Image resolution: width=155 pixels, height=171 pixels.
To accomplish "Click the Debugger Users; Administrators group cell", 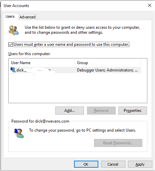I will (107, 70).
